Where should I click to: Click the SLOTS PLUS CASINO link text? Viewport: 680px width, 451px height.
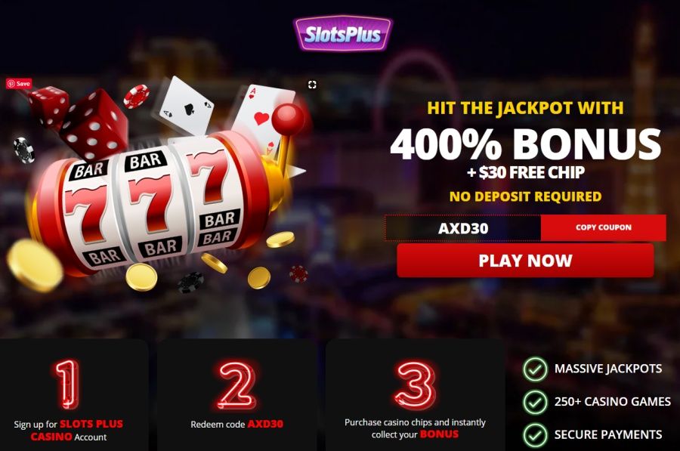77,430
